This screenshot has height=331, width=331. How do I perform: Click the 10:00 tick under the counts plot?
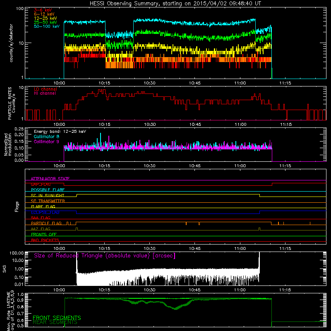(x=59, y=83)
